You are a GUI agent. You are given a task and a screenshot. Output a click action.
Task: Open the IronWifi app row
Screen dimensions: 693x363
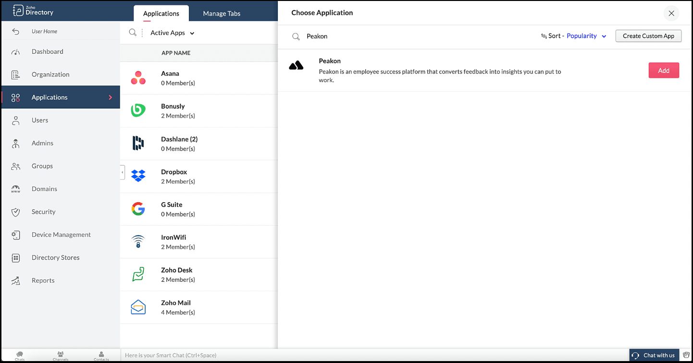point(199,242)
